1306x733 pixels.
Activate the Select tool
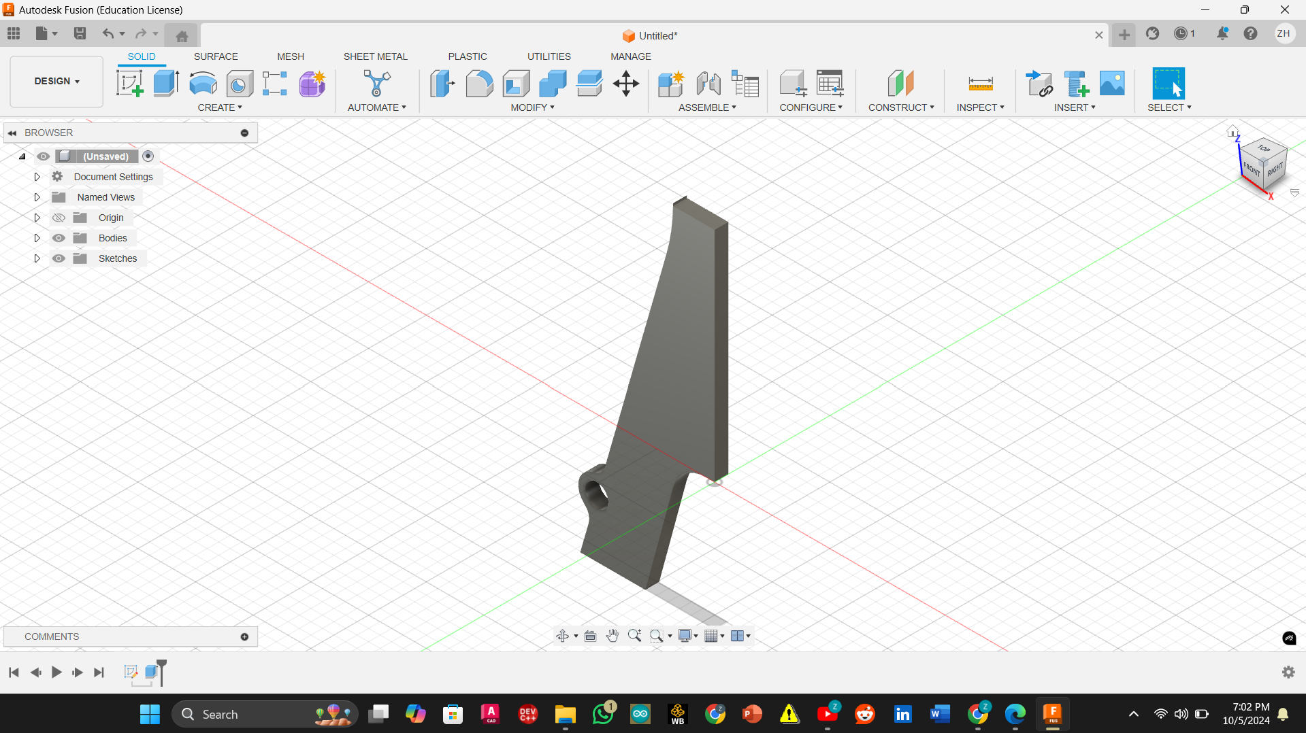click(1169, 84)
